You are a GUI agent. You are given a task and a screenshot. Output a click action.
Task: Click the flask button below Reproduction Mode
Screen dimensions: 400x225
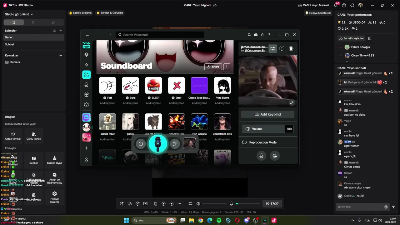point(262,156)
